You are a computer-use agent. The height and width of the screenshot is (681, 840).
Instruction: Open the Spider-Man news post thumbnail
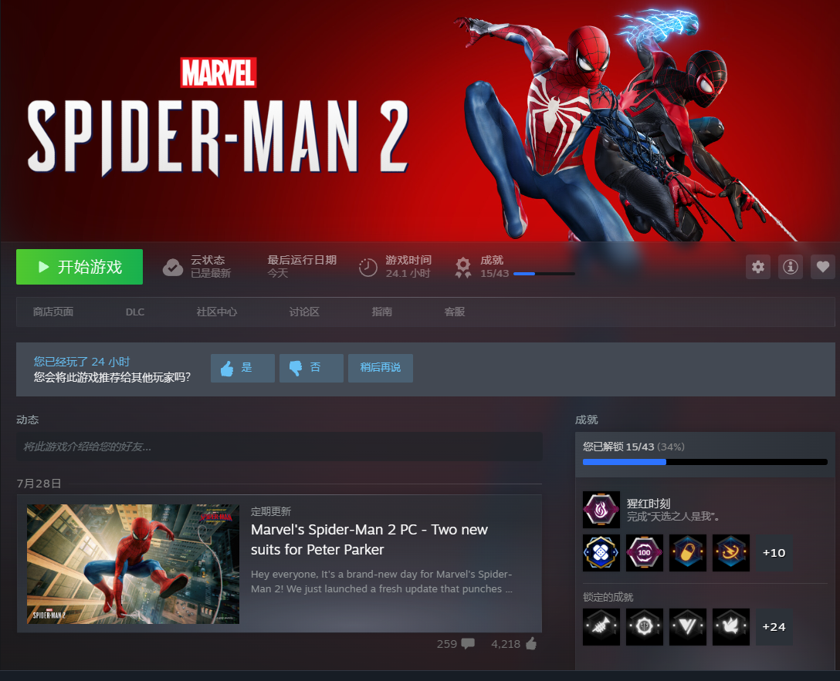(133, 564)
